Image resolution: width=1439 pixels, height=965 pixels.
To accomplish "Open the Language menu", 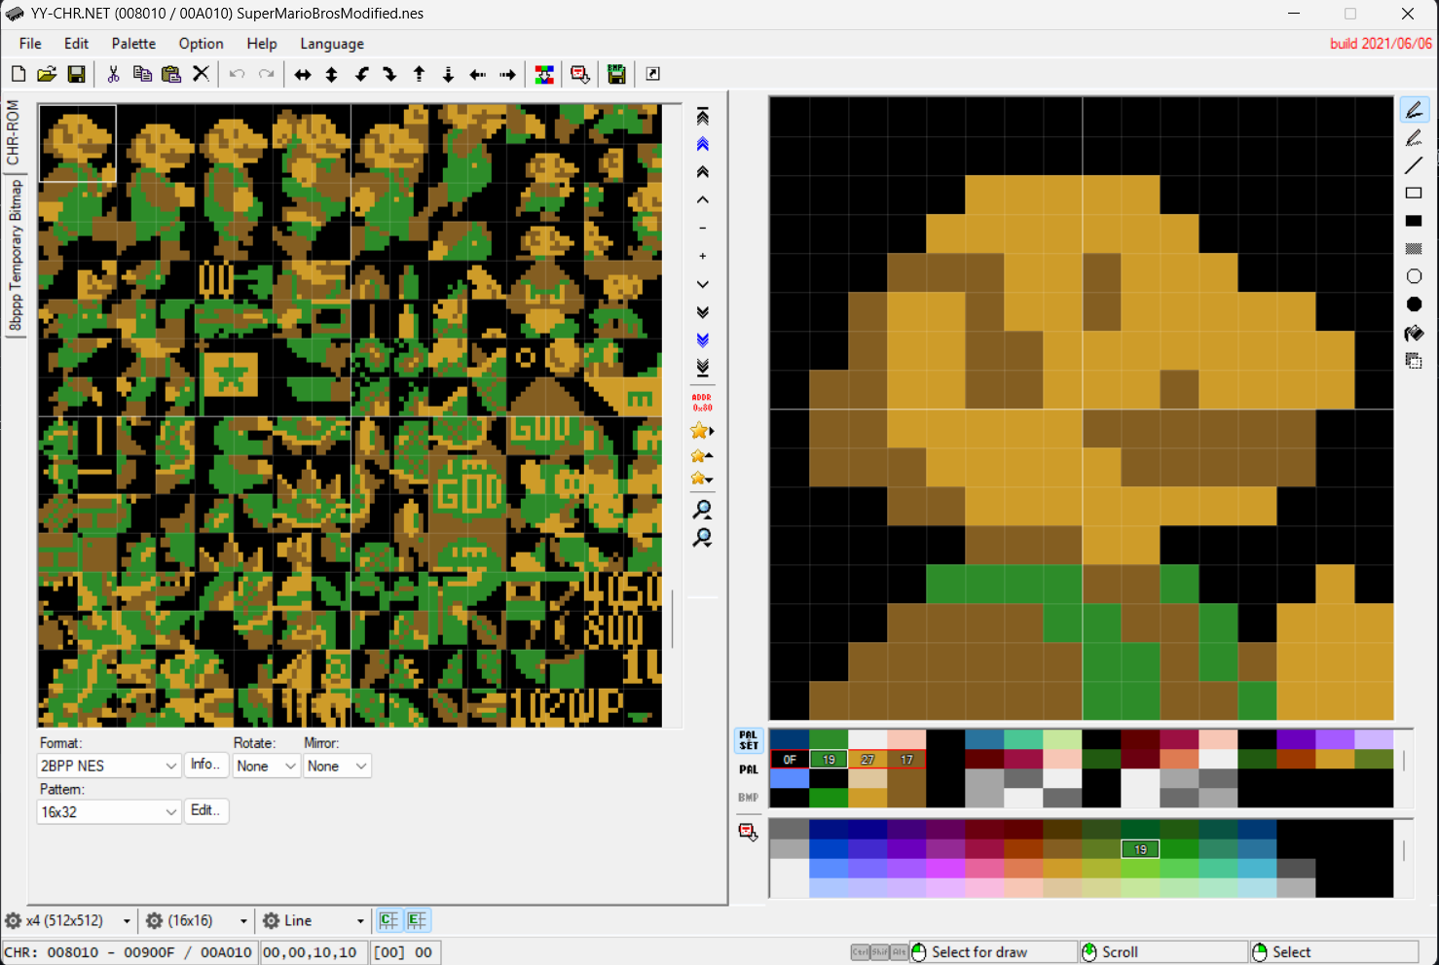I will coord(332,44).
